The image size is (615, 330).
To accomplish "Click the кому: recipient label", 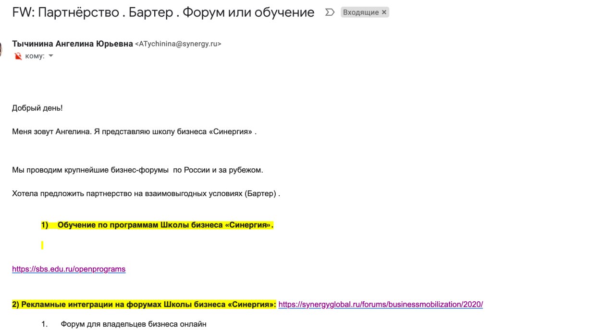I will coord(35,56).
